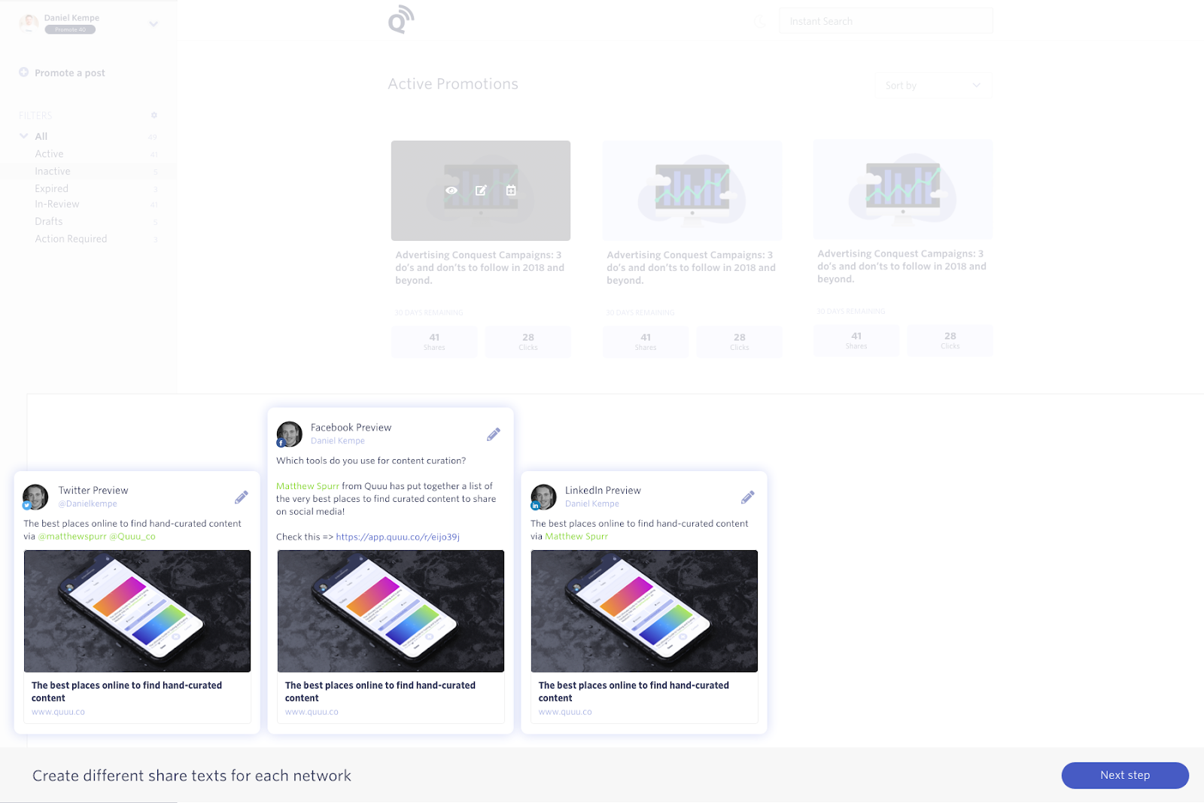Click the Instant Search field
Image resolution: width=1204 pixels, height=803 pixels.
click(x=885, y=21)
